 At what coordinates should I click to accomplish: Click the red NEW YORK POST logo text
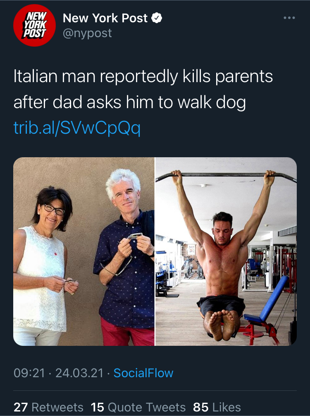tap(35, 25)
